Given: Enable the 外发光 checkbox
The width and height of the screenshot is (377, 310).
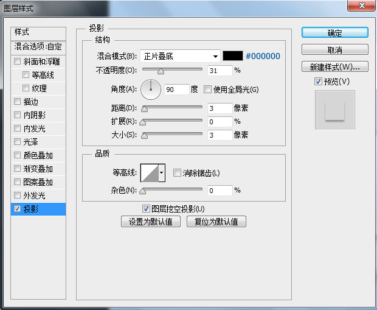Looking at the screenshot, I should point(17,195).
